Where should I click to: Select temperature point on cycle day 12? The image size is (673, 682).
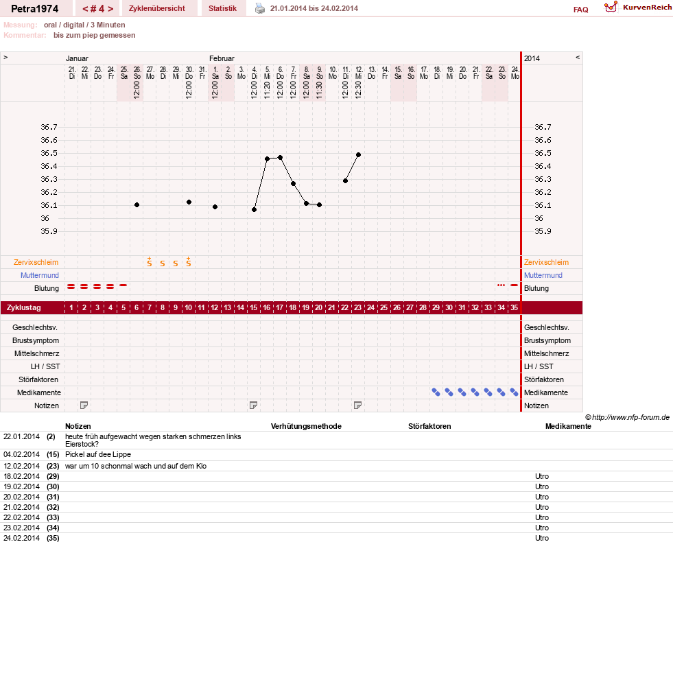tap(215, 207)
